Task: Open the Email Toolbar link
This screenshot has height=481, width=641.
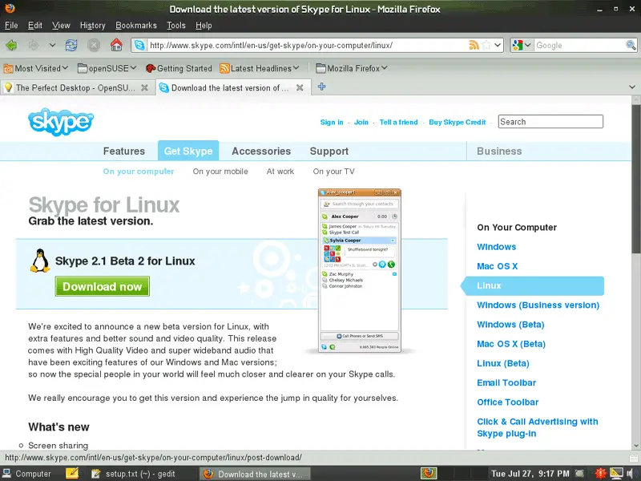Action: pyautogui.click(x=506, y=383)
